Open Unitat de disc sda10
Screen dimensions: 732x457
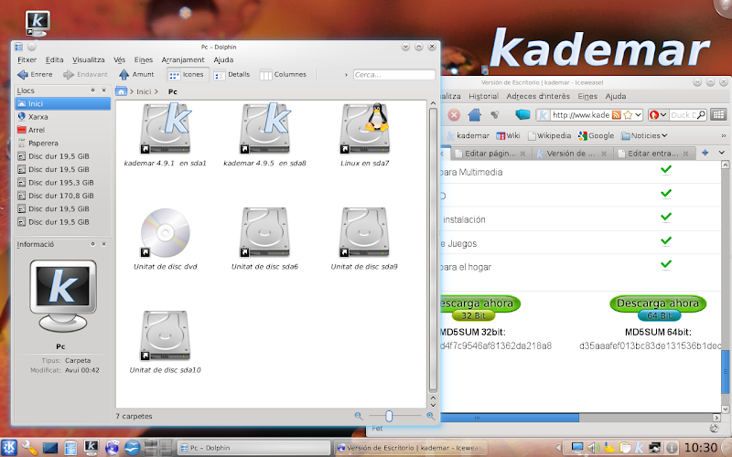pyautogui.click(x=166, y=342)
